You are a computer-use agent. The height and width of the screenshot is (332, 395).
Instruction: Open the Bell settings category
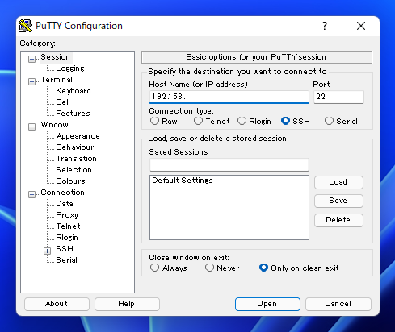63,102
